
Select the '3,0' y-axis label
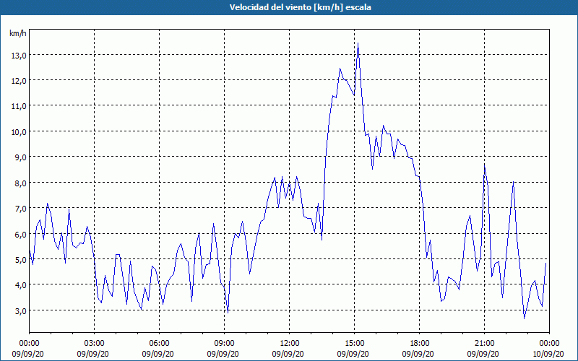click(x=21, y=311)
